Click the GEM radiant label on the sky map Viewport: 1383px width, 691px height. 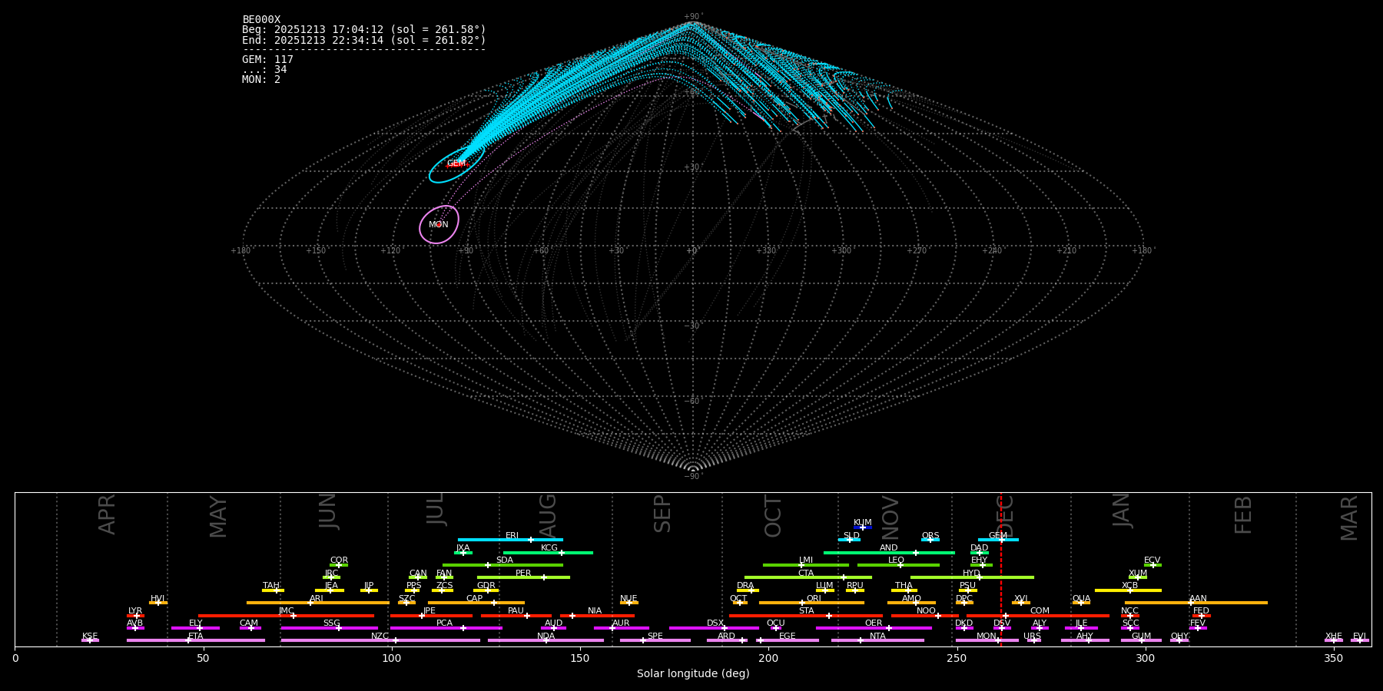[456, 164]
